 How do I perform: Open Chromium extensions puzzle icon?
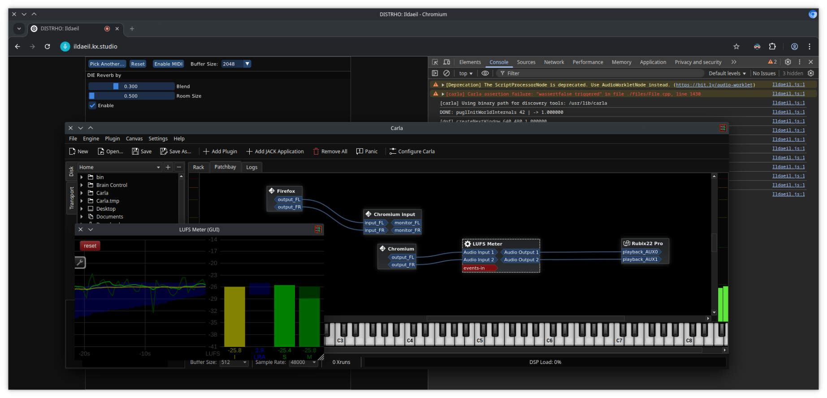[772, 47]
